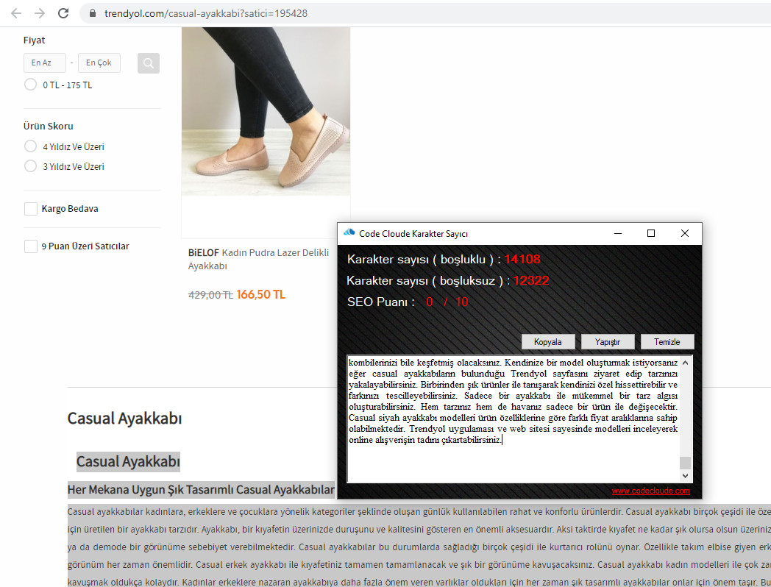The image size is (771, 587).
Task: Click the Kopyala button
Action: coord(548,341)
